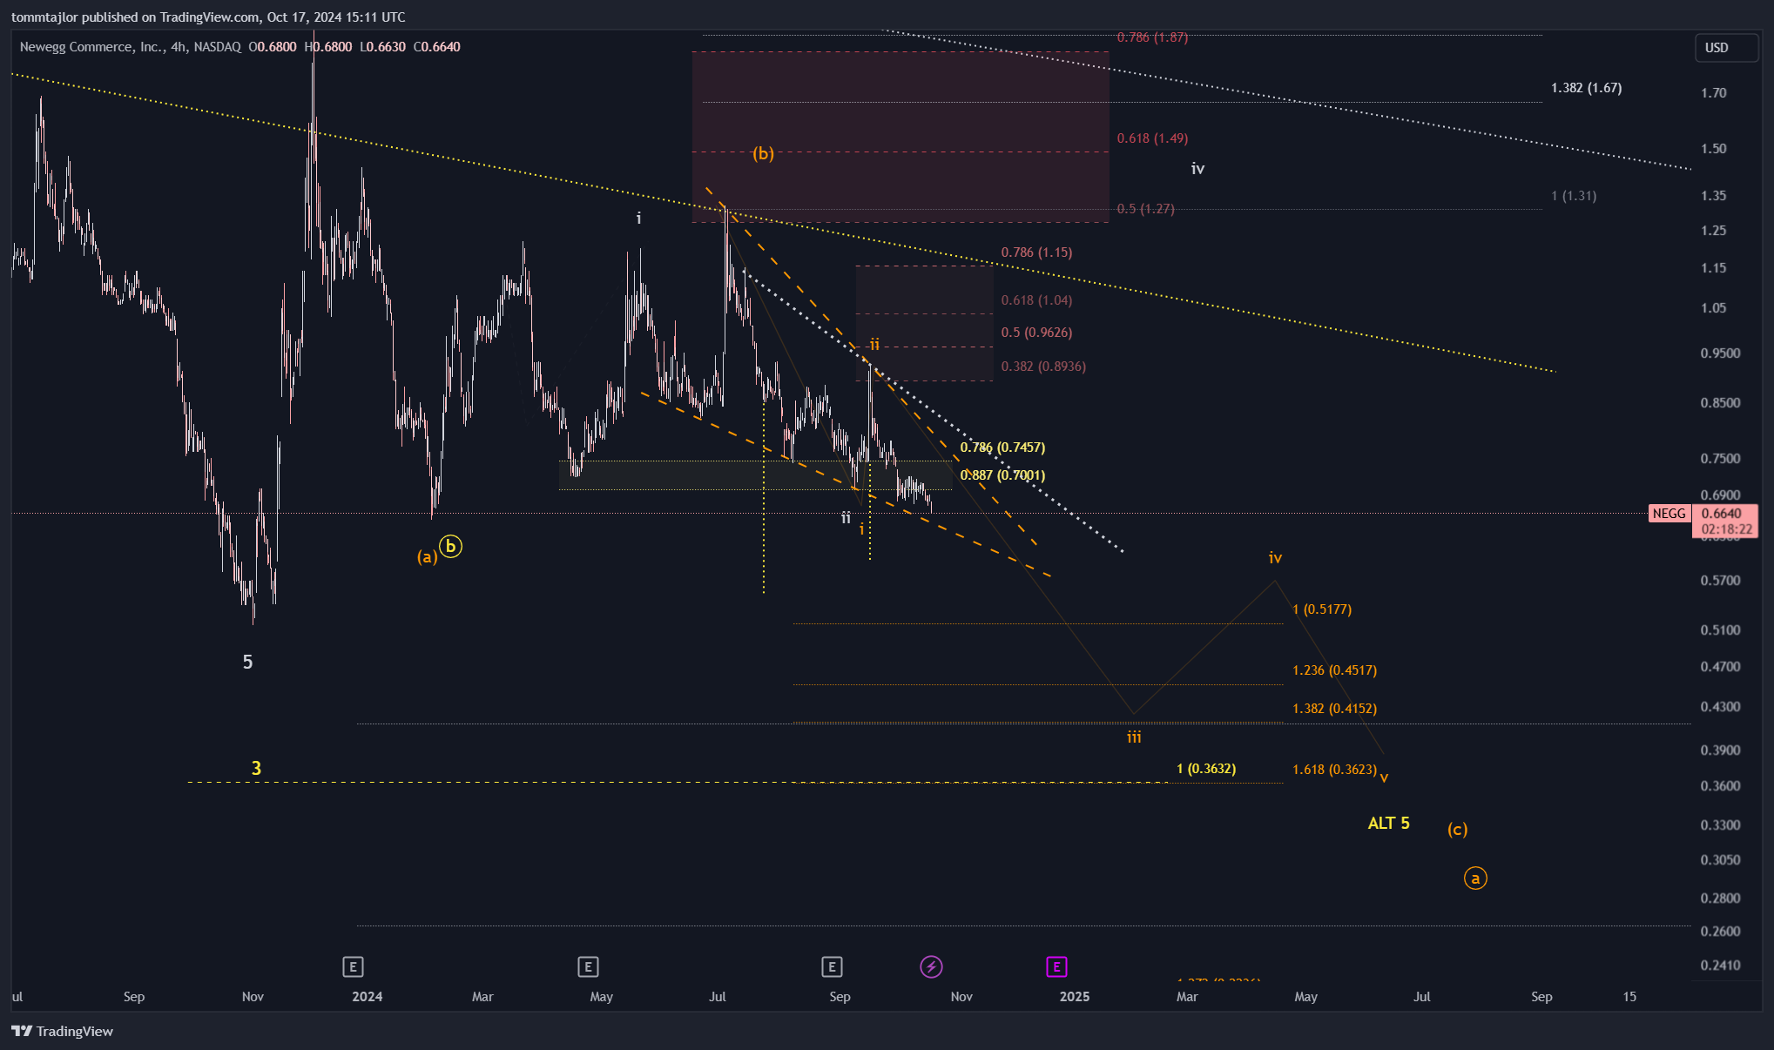This screenshot has height=1050, width=1774.
Task: Click the 2024 date axis label
Action: [368, 997]
